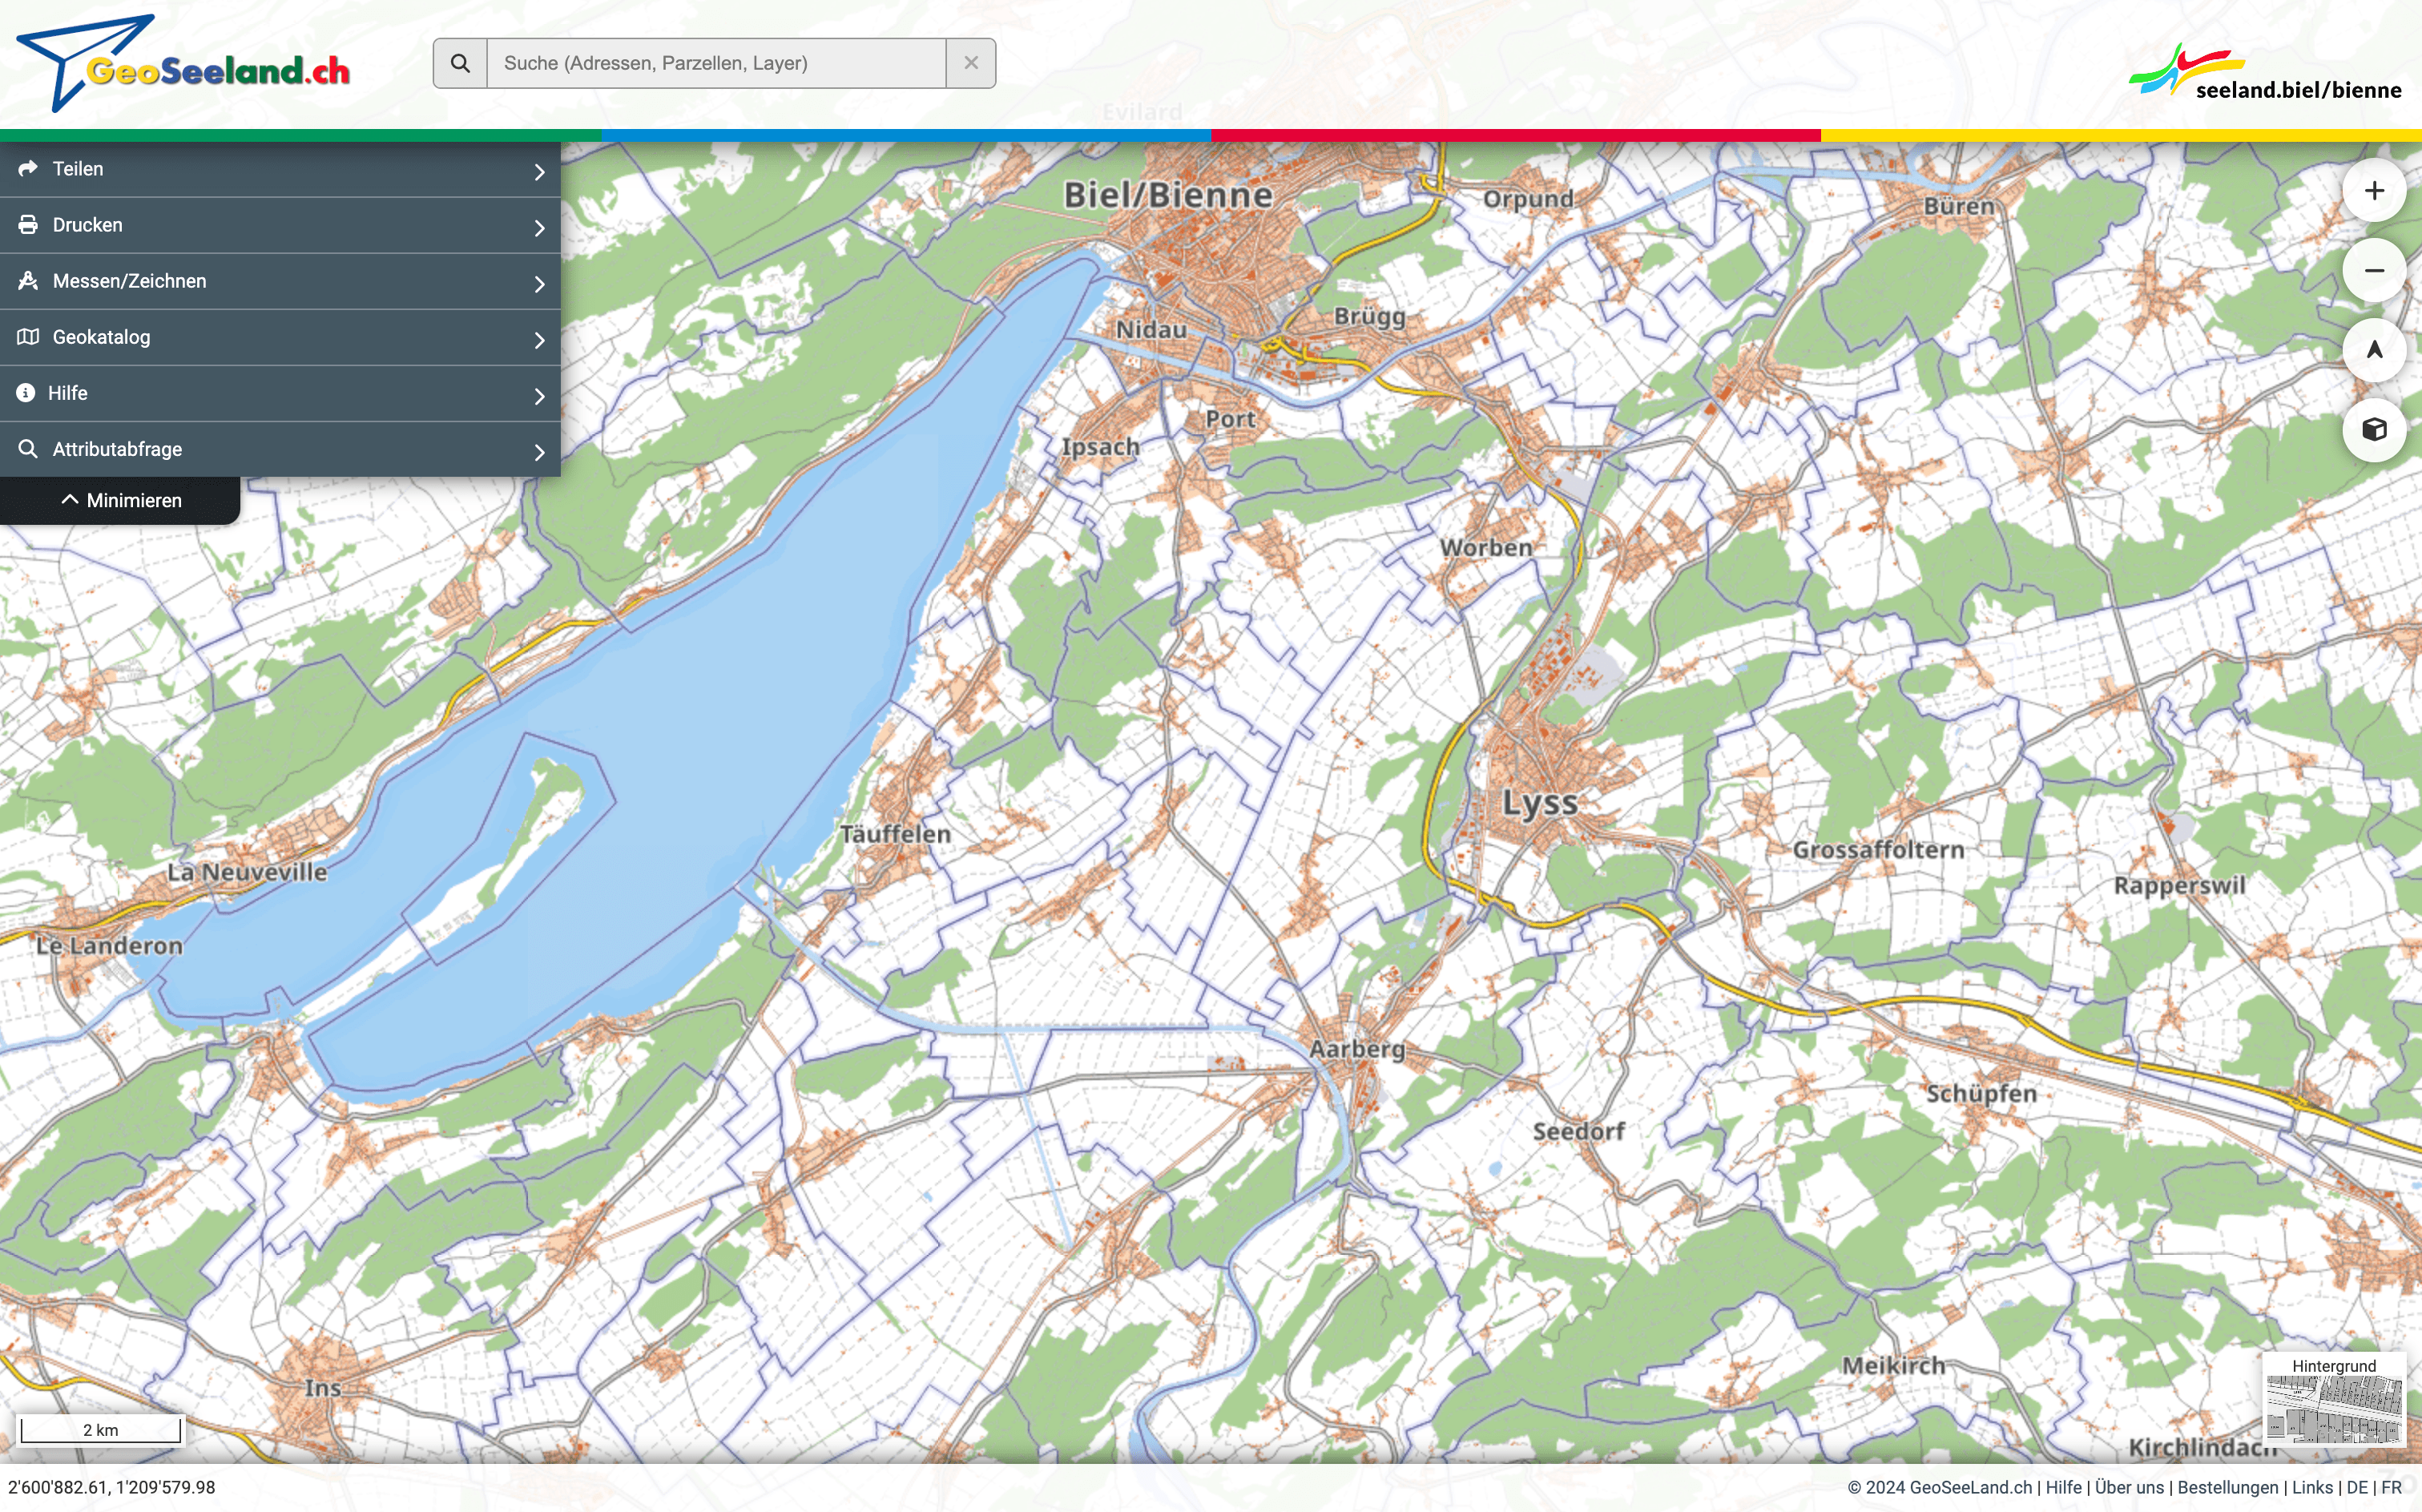This screenshot has height=1512, width=2422.
Task: Expand Geokatalog via its chevron
Action: (540, 340)
